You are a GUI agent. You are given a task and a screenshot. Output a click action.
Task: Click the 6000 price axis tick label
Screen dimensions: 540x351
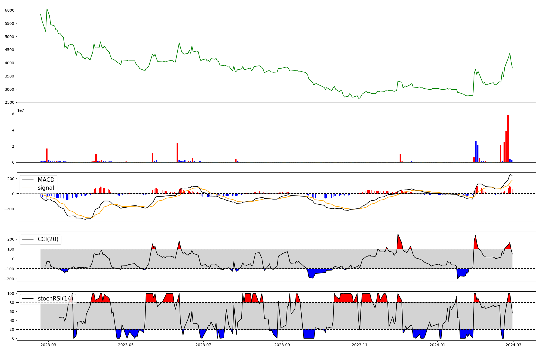pos(9,10)
